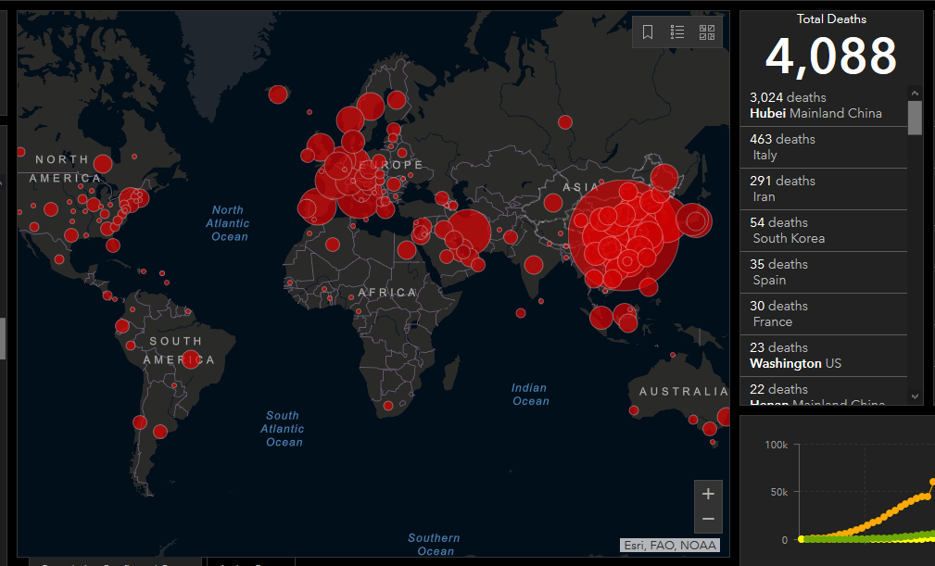Click the 100k axis label on chart
Viewport: 935px width, 566px height.
(x=777, y=445)
